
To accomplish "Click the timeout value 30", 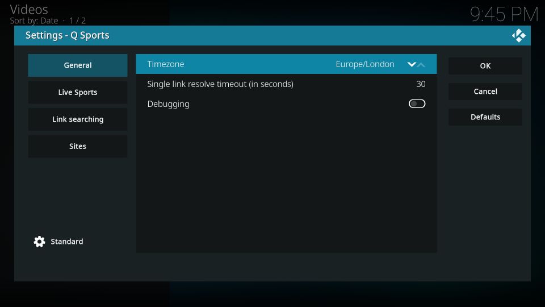I will tap(421, 84).
